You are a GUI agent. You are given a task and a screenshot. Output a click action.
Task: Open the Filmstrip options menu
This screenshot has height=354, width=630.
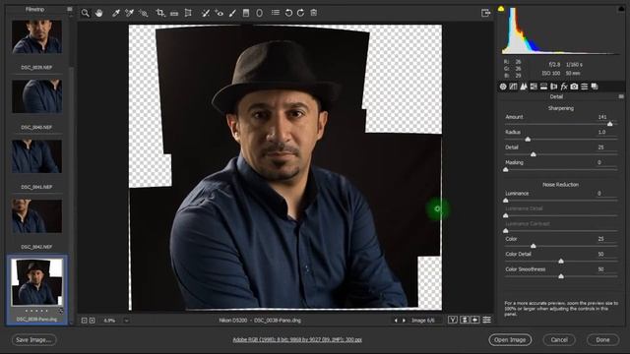pos(70,9)
